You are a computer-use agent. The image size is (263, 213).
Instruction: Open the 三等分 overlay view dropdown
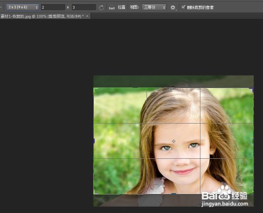point(154,7)
